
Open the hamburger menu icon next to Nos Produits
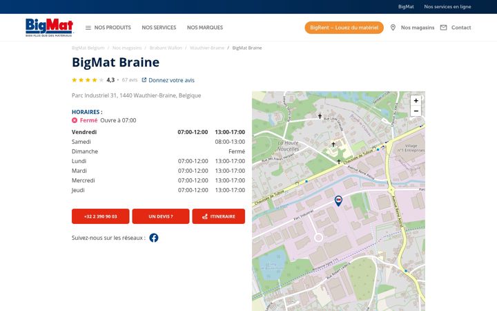tap(88, 28)
